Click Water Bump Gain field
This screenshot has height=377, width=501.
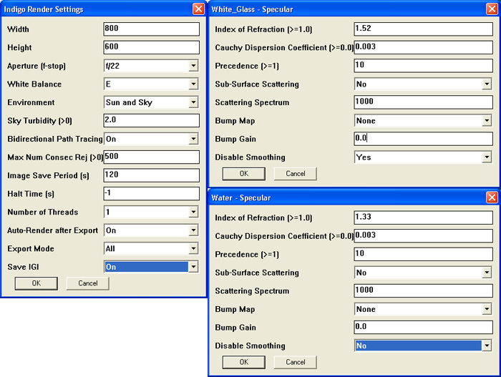[x=424, y=327]
